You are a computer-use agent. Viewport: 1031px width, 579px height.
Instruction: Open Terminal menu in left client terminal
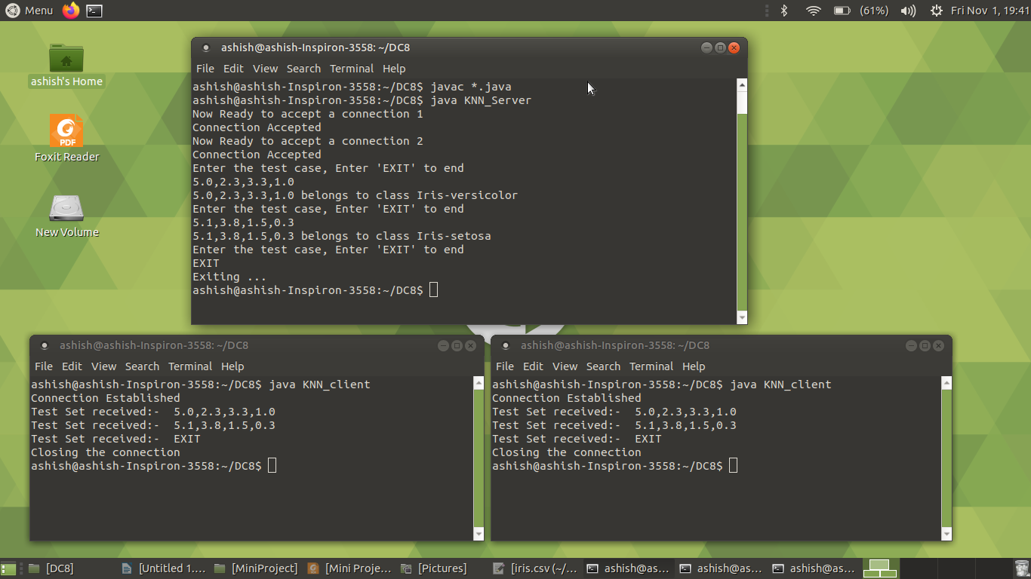pos(190,366)
